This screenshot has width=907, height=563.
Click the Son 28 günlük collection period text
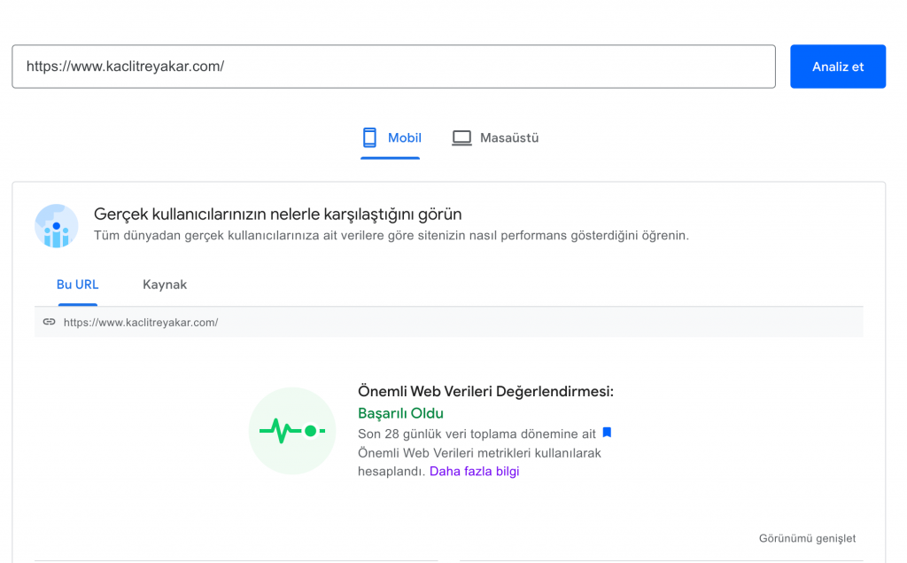[477, 434]
